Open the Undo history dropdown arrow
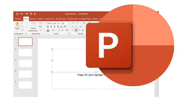This screenshot has width=184, height=108. point(24,14)
